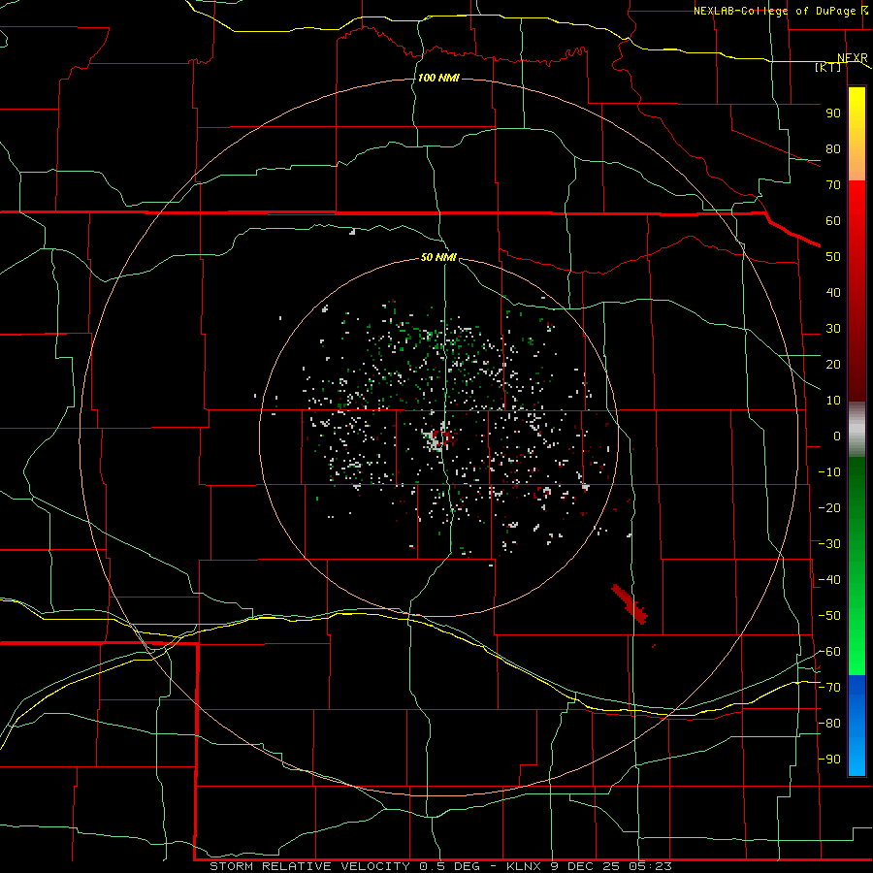Click the -90 knot scale value
Viewport: 873px width, 873px height.
[829, 760]
